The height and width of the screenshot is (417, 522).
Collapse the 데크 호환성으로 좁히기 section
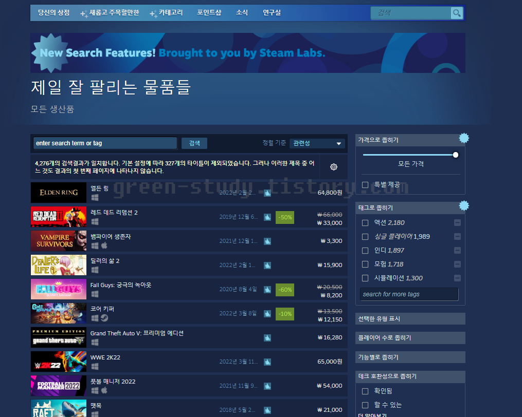point(410,376)
